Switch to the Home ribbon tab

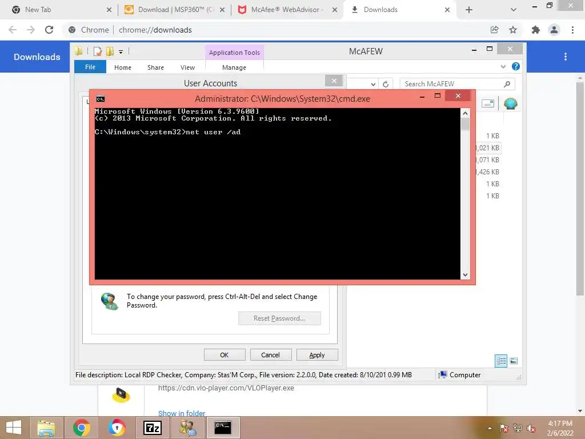click(123, 67)
